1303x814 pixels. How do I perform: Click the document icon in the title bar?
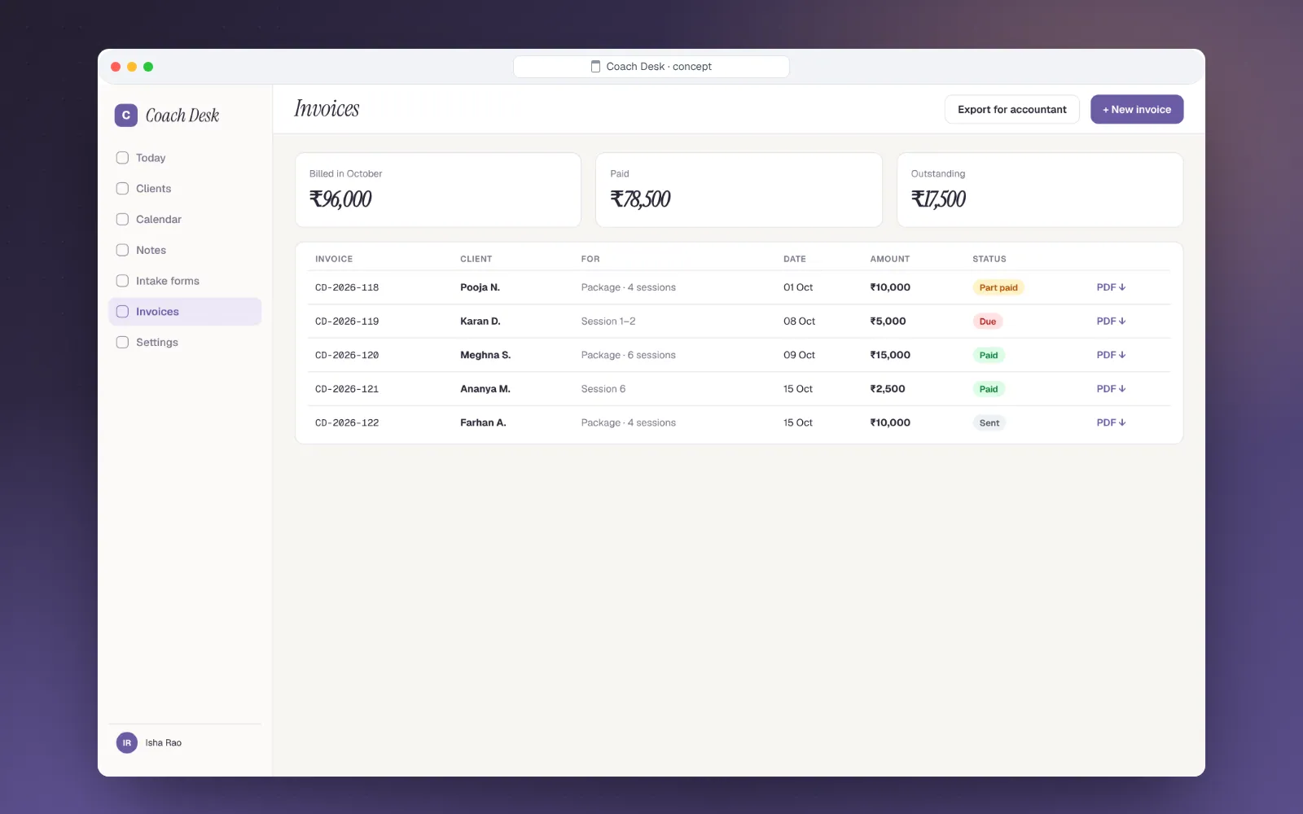tap(596, 67)
